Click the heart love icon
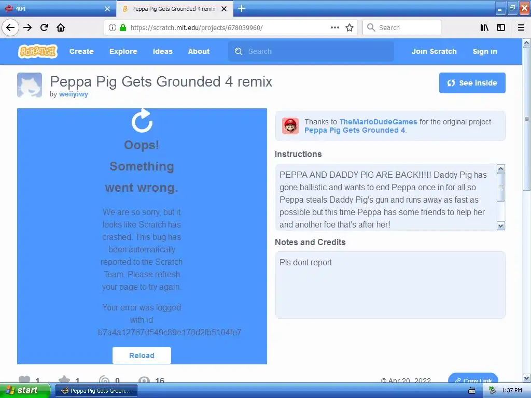Viewport: 531px width, 398px height. pos(24,380)
